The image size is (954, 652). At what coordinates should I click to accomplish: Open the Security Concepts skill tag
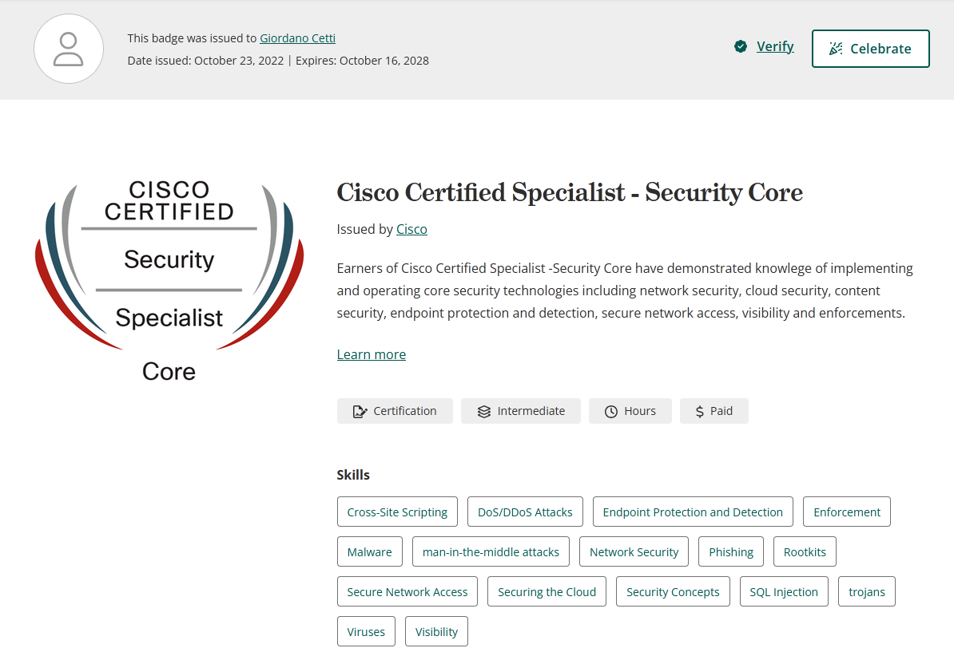(x=673, y=592)
